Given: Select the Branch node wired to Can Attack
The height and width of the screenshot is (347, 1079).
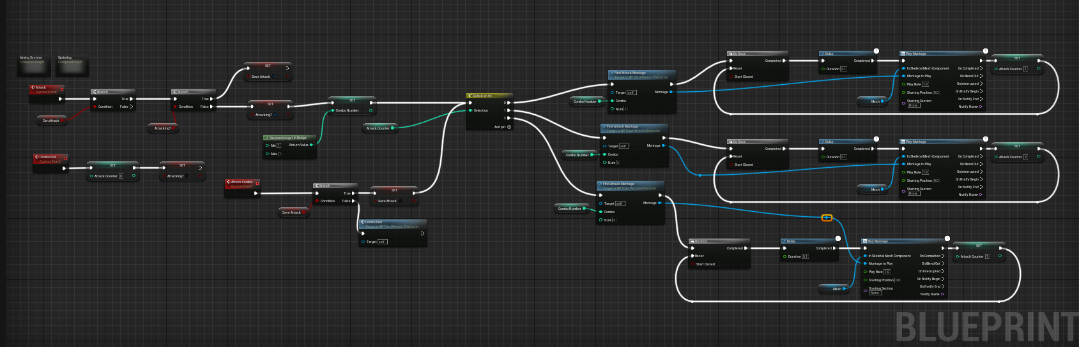Looking at the screenshot, I should tap(112, 100).
